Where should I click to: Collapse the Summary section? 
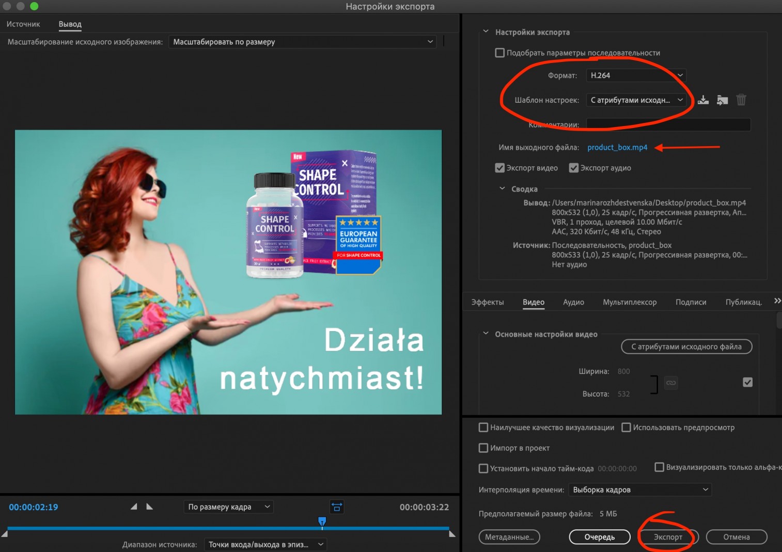[502, 188]
